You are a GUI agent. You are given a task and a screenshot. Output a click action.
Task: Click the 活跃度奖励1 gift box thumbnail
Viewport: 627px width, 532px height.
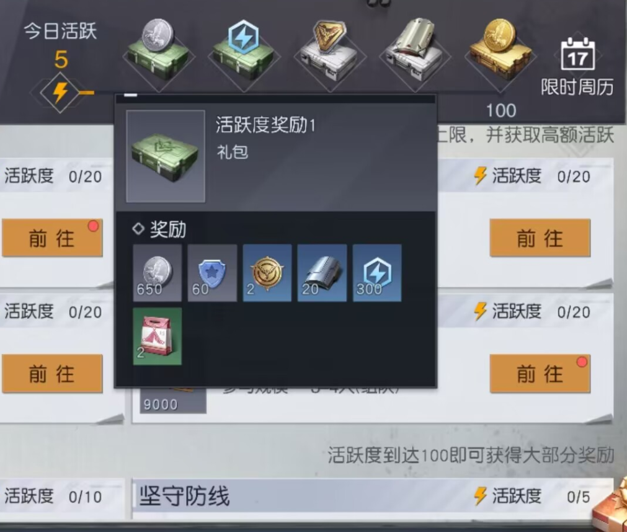166,156
